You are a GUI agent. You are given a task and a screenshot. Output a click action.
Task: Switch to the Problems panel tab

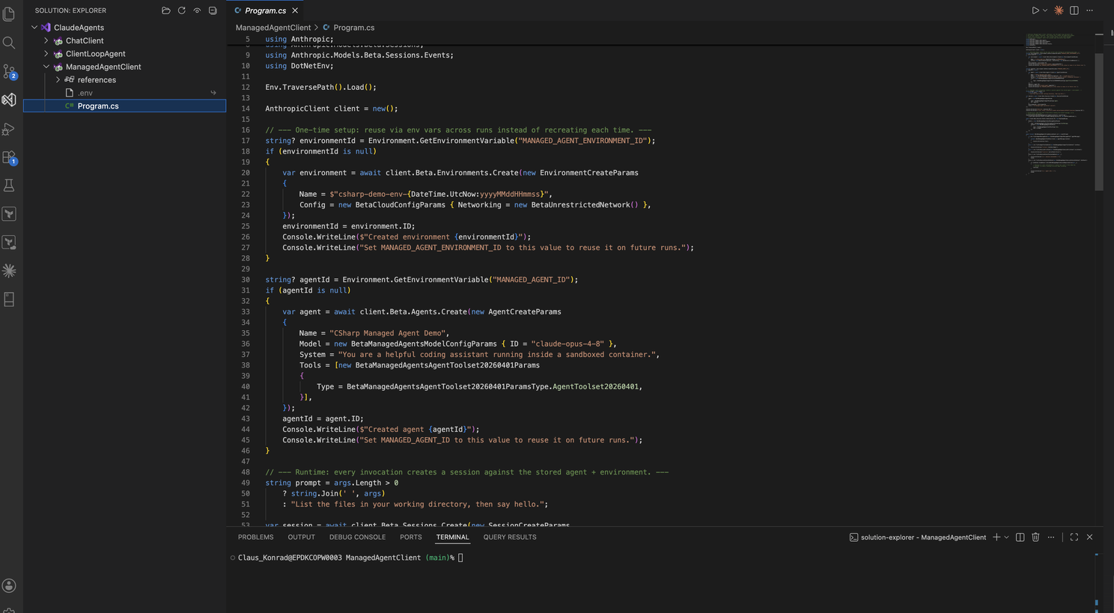(255, 537)
